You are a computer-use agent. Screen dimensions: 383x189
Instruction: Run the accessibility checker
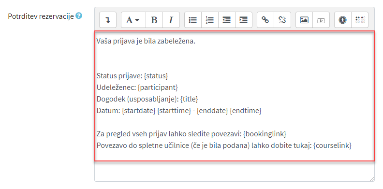coord(343,20)
